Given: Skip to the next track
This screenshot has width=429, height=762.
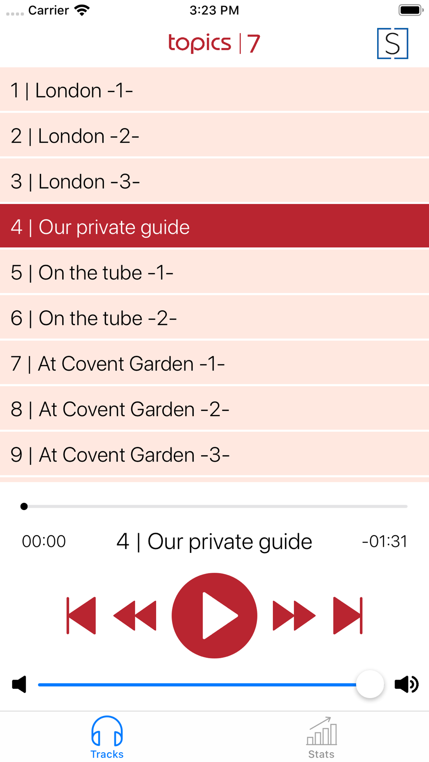Looking at the screenshot, I should [x=348, y=615].
